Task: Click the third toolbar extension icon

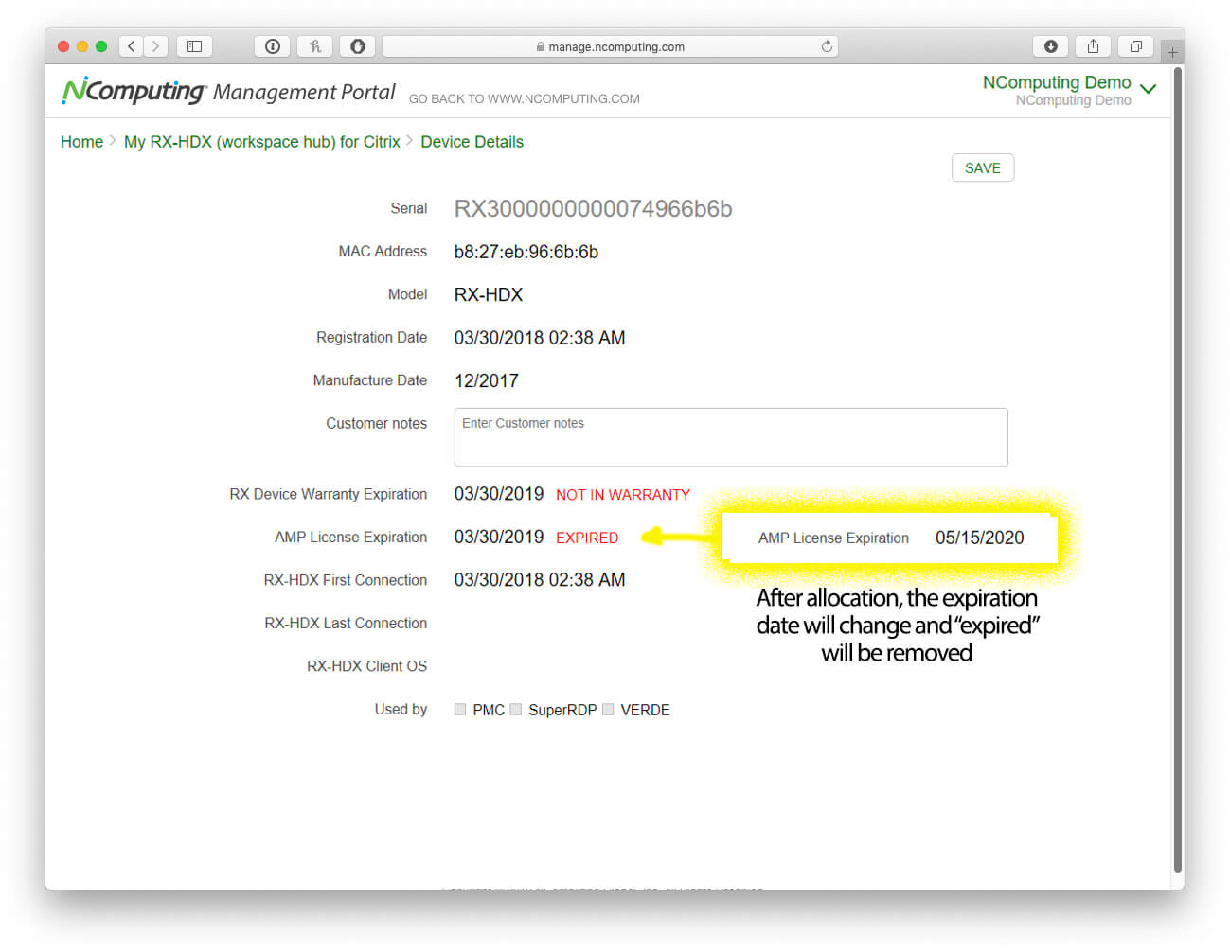Action: pos(358,45)
